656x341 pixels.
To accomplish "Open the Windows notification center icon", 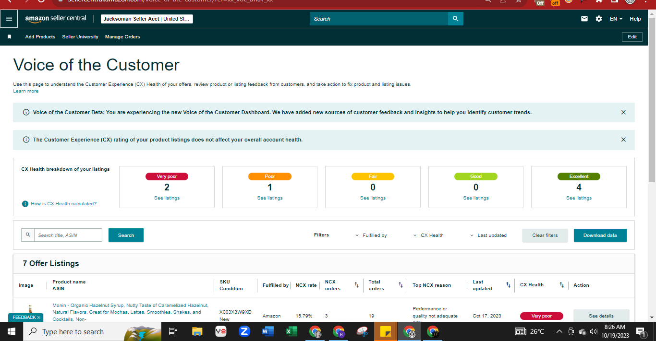I will coord(641,331).
